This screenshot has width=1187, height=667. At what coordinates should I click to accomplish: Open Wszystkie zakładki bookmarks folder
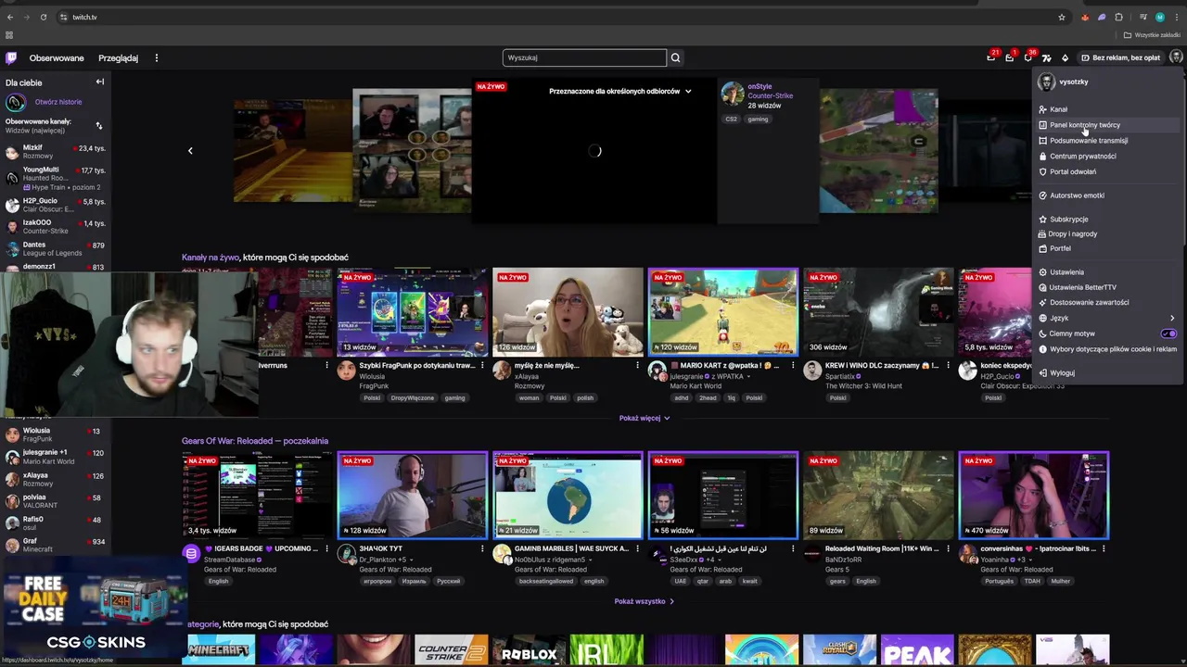coord(1152,35)
